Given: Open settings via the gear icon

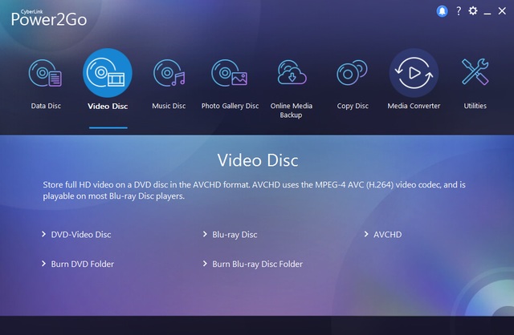Looking at the screenshot, I should (x=473, y=11).
